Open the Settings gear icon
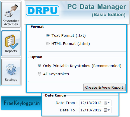Viewport: 130px width, 117px height. point(11,69)
